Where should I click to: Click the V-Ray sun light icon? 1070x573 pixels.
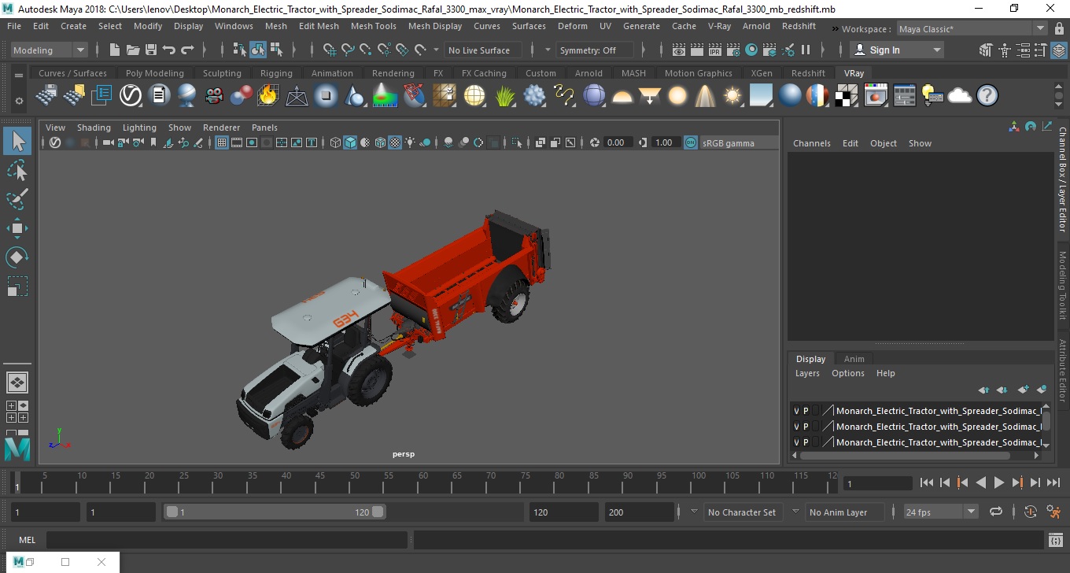[732, 96]
